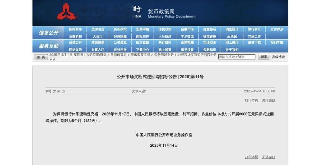The width and height of the screenshot is (336, 165).
Task: Click the 货币政策司 header title
Action: click(161, 11)
